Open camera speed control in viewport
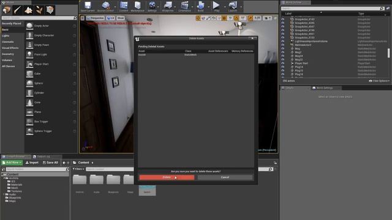Image resolution: width=392 pixels, height=220 pixels. (268, 18)
